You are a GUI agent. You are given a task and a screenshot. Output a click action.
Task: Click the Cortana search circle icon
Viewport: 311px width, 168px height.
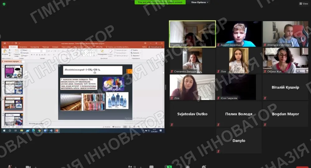pos(10,130)
